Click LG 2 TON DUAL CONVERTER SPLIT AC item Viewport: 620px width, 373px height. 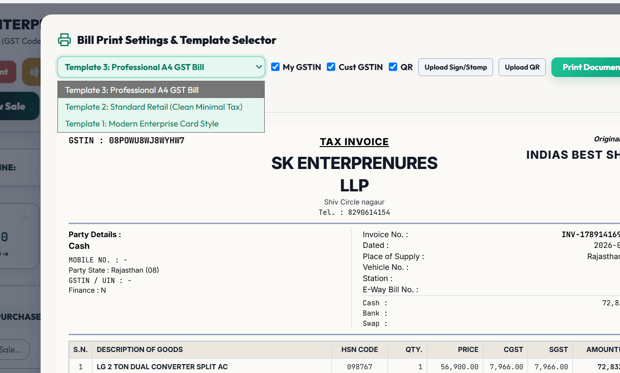click(162, 367)
